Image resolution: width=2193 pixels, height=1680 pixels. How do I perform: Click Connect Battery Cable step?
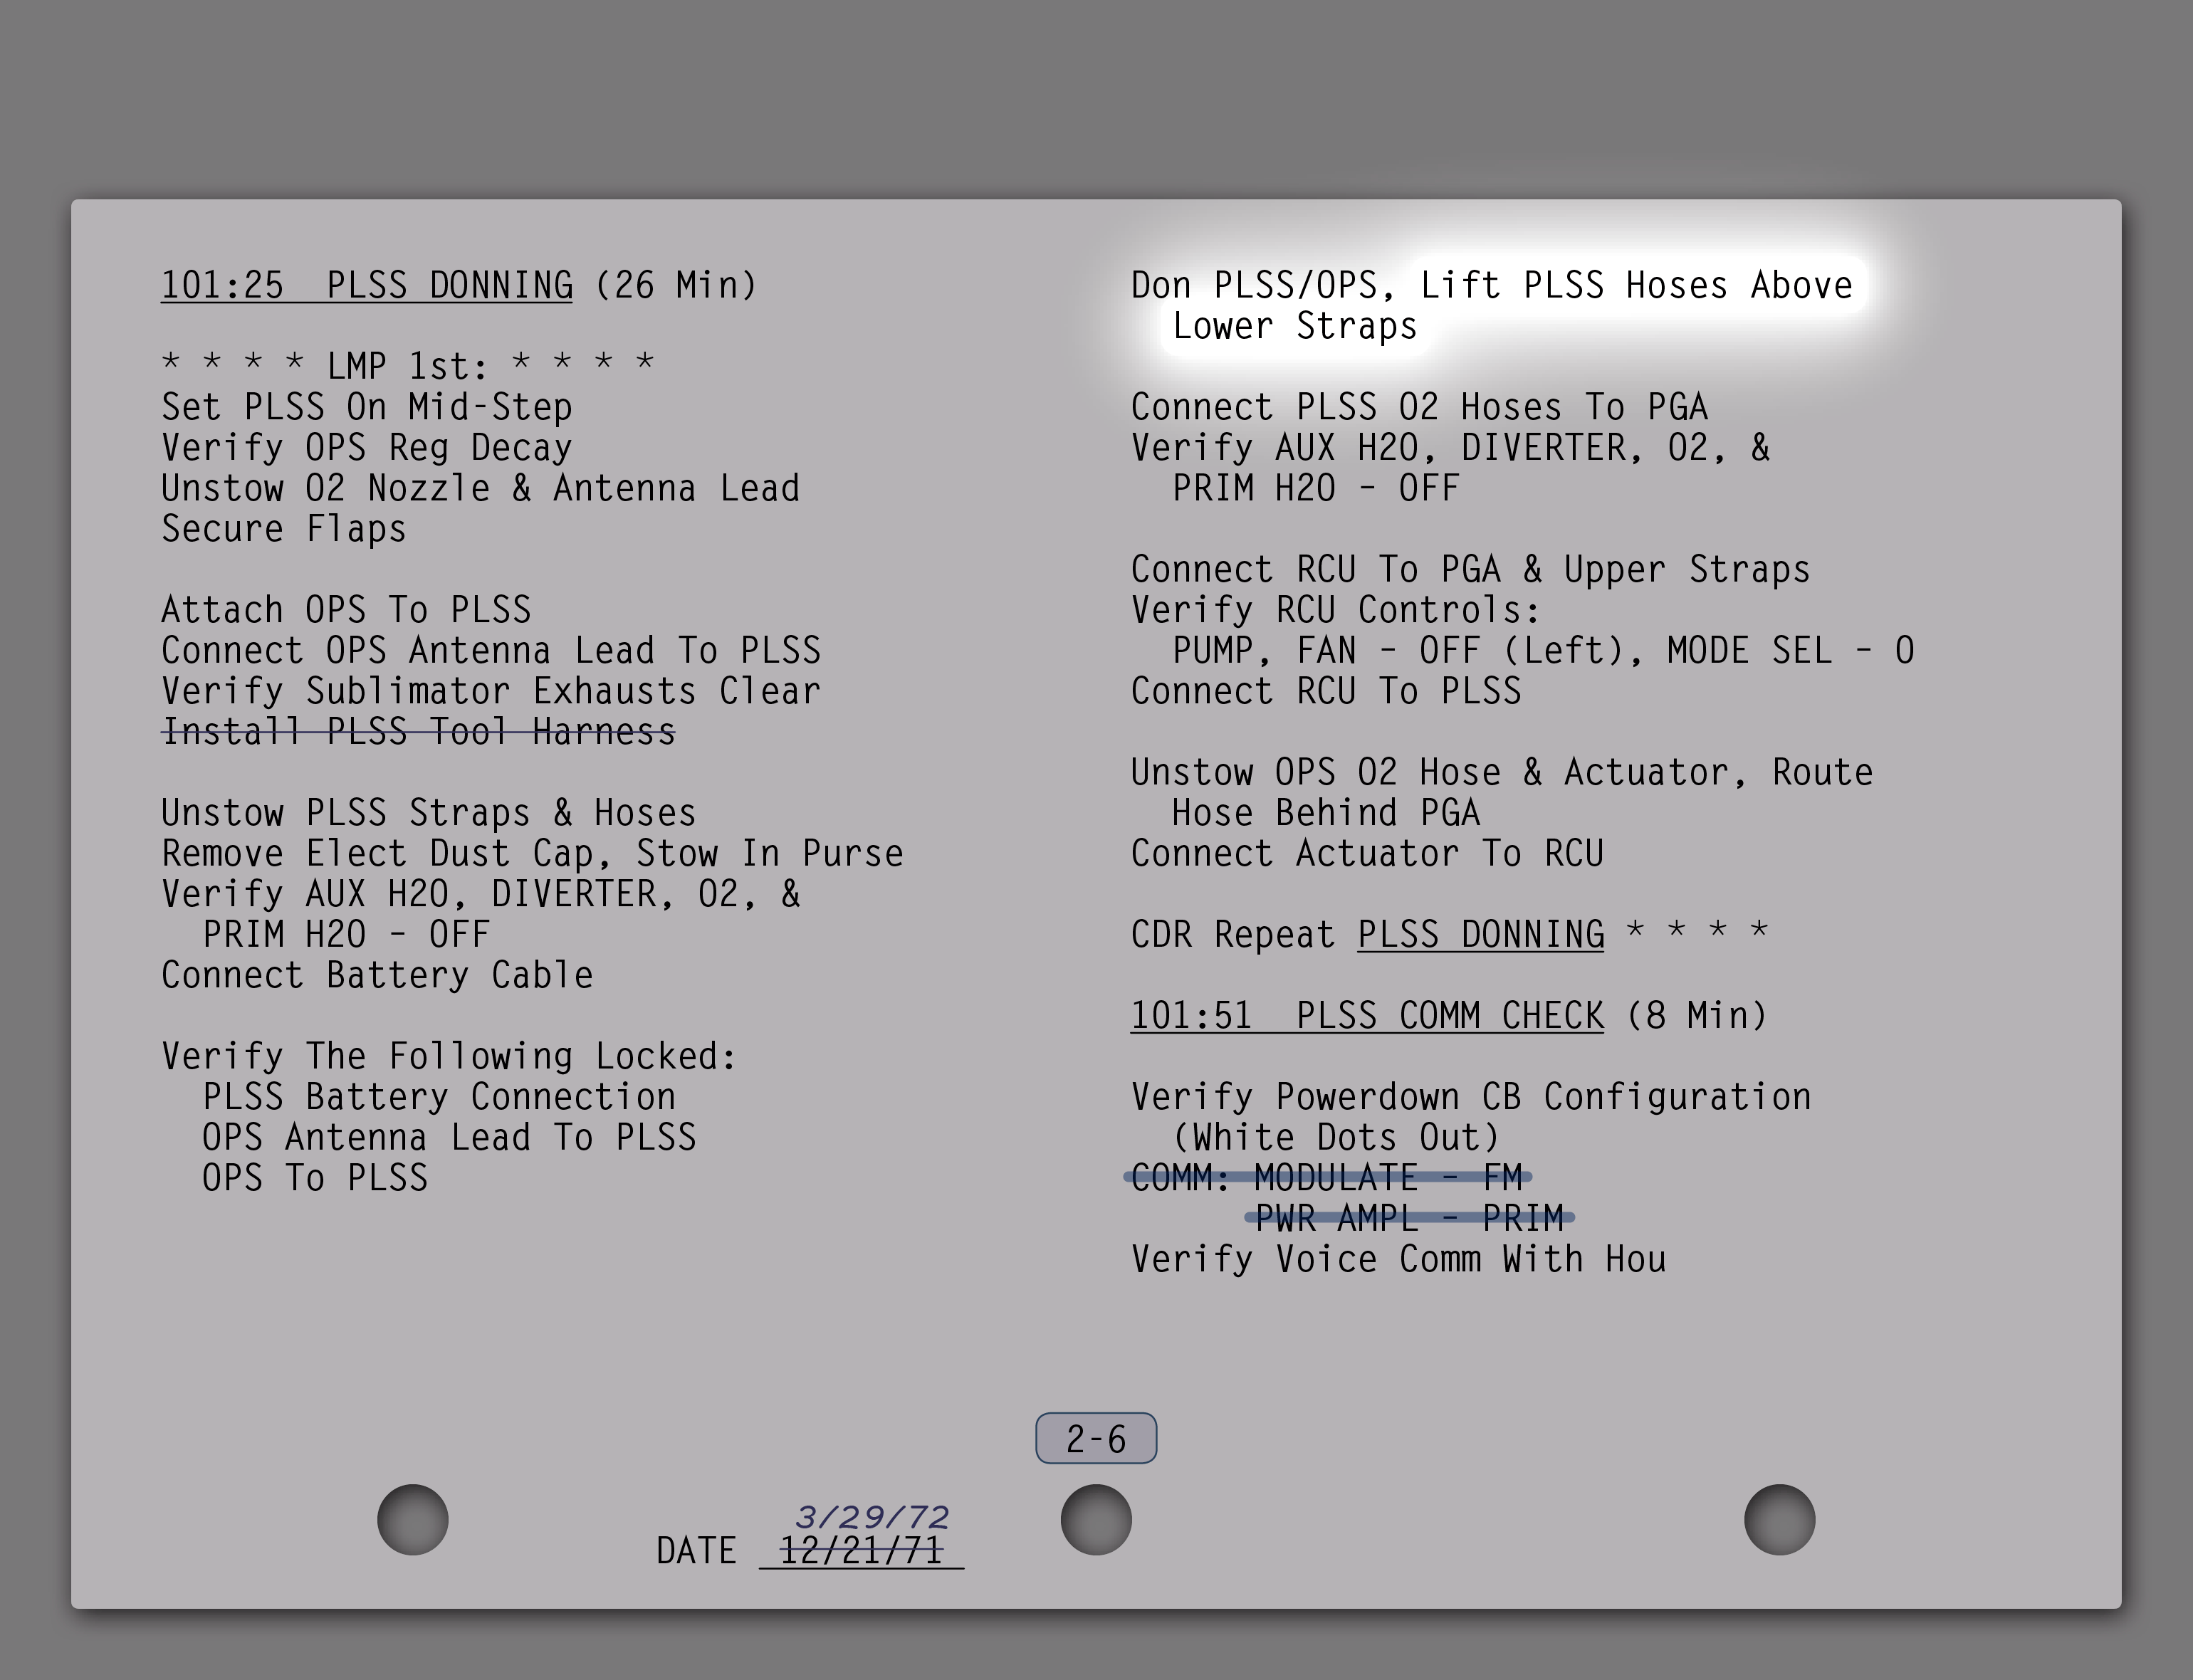(377, 975)
